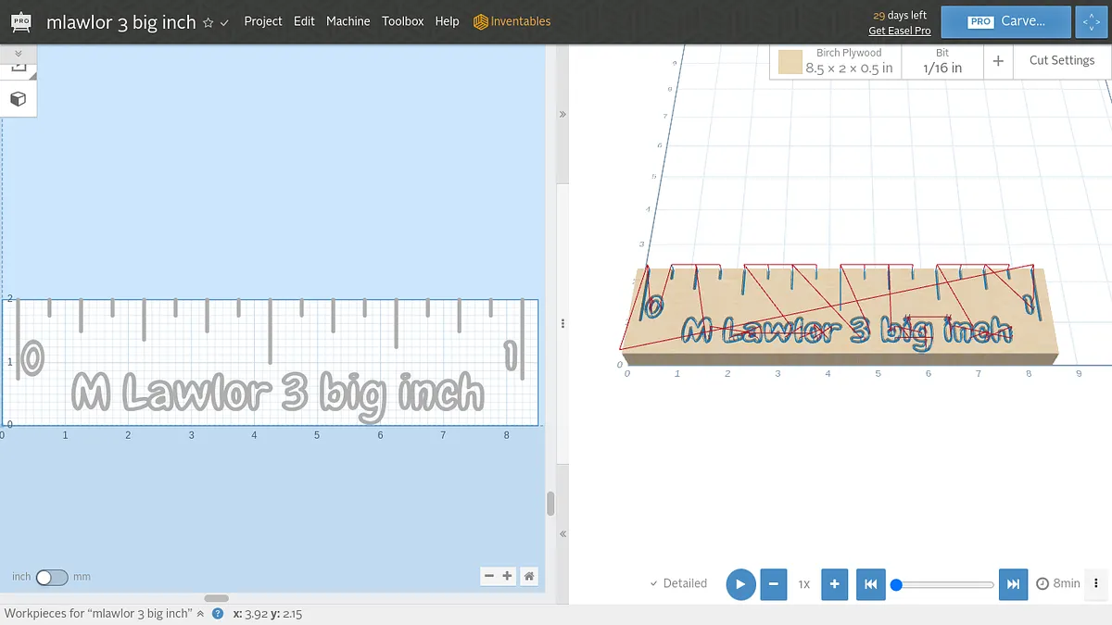The height and width of the screenshot is (625, 1112).
Task: Open the Machine menu
Action: point(347,21)
